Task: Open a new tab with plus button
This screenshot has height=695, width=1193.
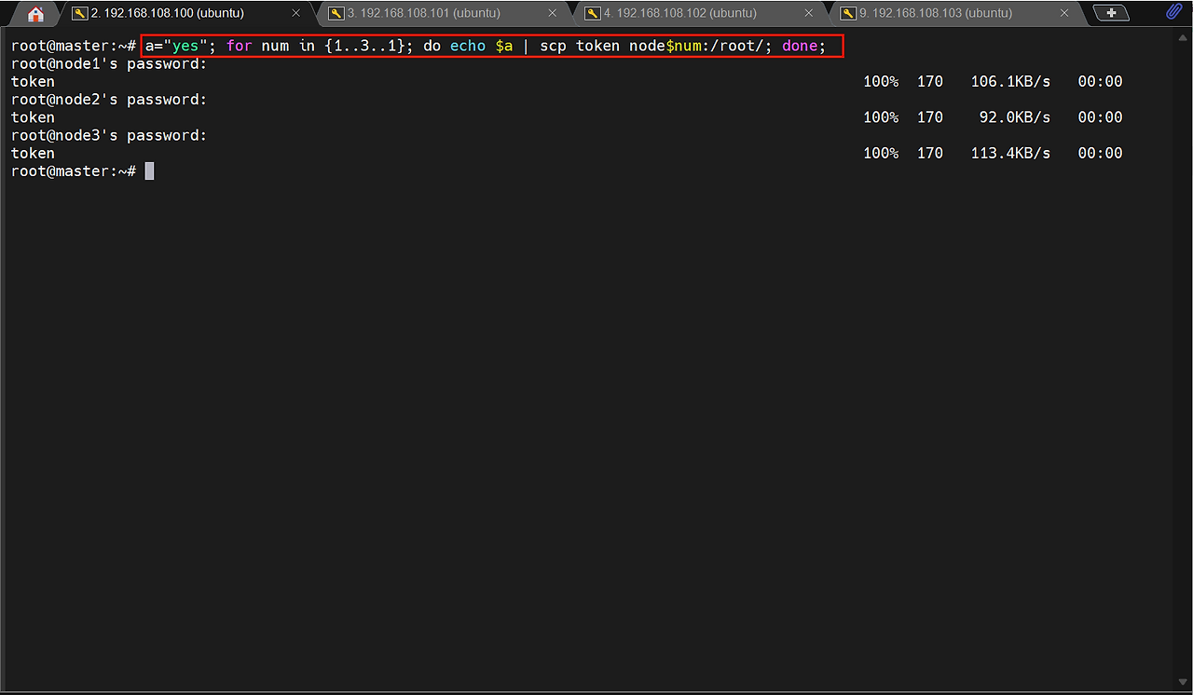Action: [x=1110, y=13]
